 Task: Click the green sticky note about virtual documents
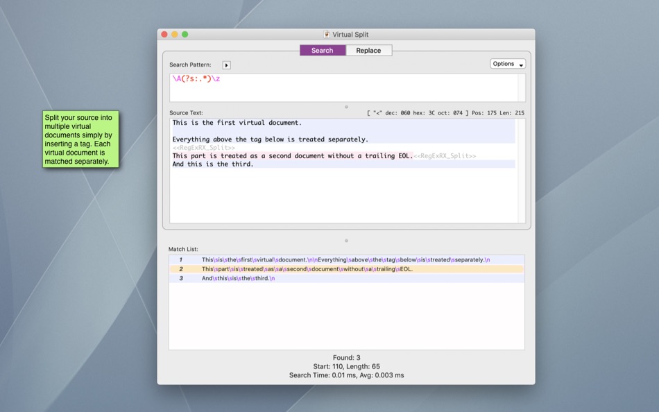pos(80,139)
